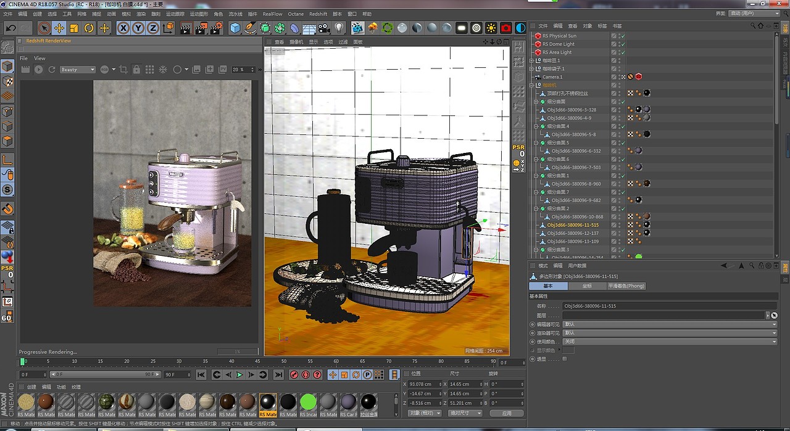This screenshot has height=431, width=790.
Task: Select the green RS Incandescent material swatch
Action: tap(308, 403)
